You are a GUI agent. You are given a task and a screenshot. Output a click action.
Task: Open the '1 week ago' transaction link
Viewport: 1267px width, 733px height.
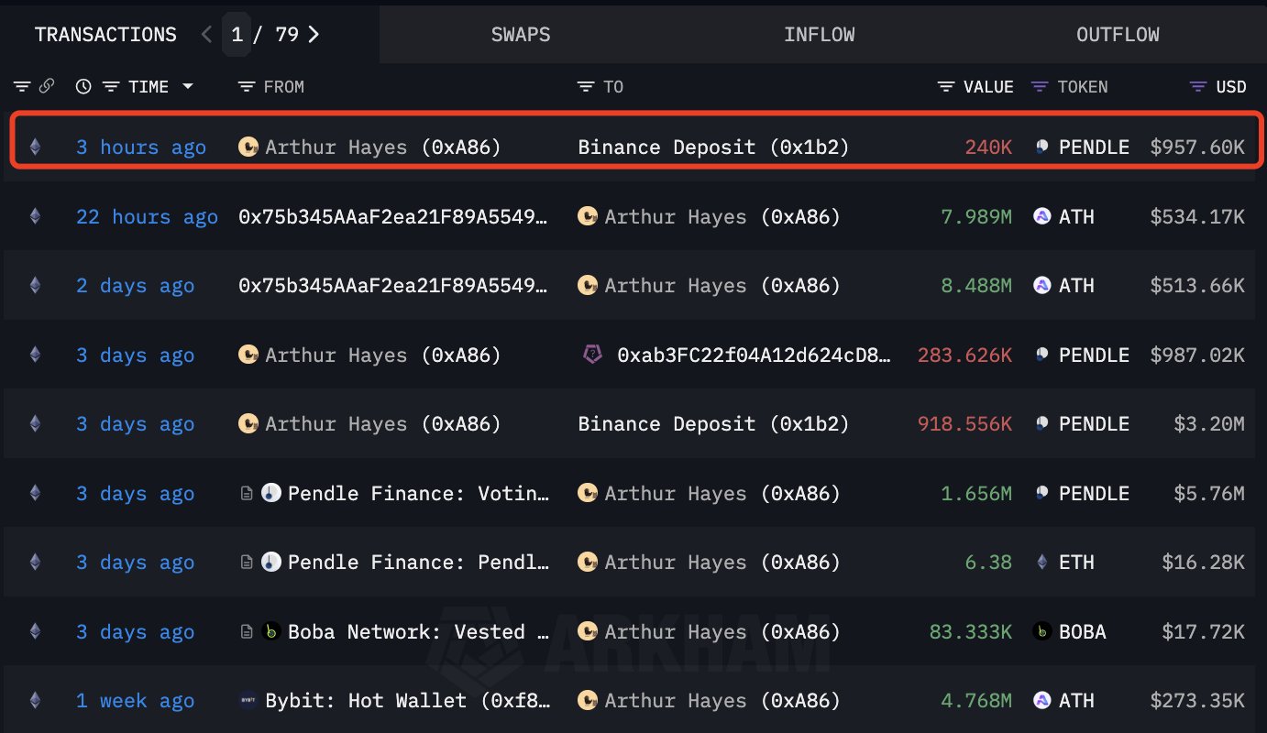pyautogui.click(x=135, y=701)
